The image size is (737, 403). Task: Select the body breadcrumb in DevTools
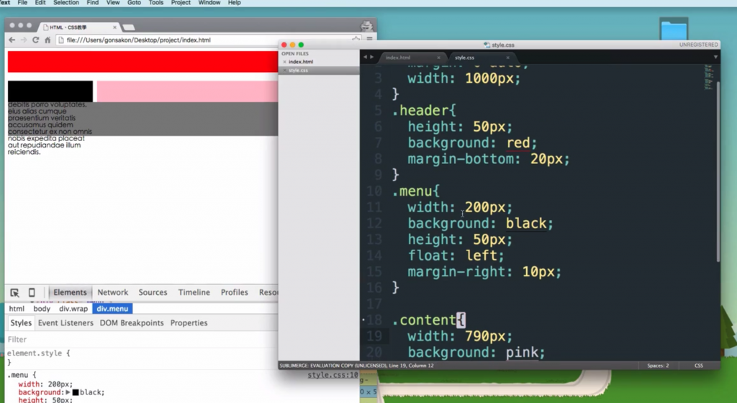point(42,309)
